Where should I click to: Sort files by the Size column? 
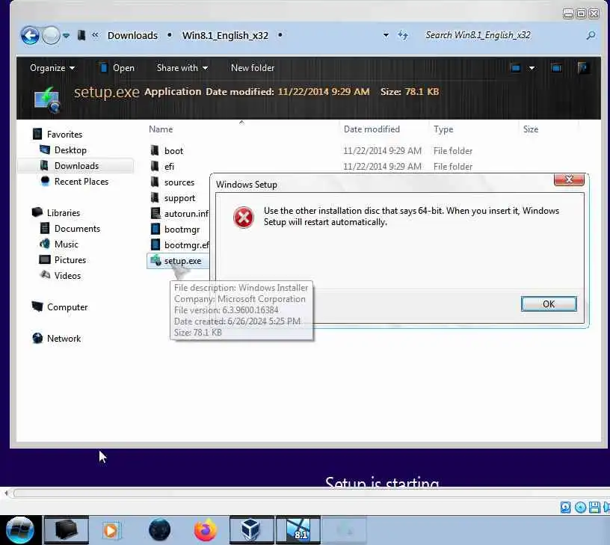(531, 129)
